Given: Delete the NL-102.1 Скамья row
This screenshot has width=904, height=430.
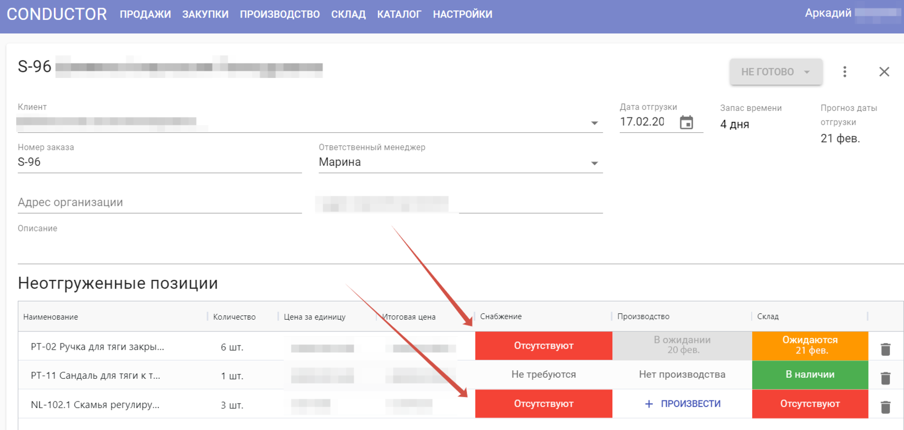Looking at the screenshot, I should [885, 407].
